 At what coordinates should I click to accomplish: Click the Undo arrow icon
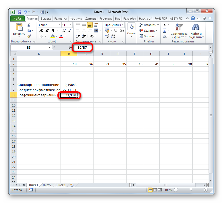click(25, 12)
